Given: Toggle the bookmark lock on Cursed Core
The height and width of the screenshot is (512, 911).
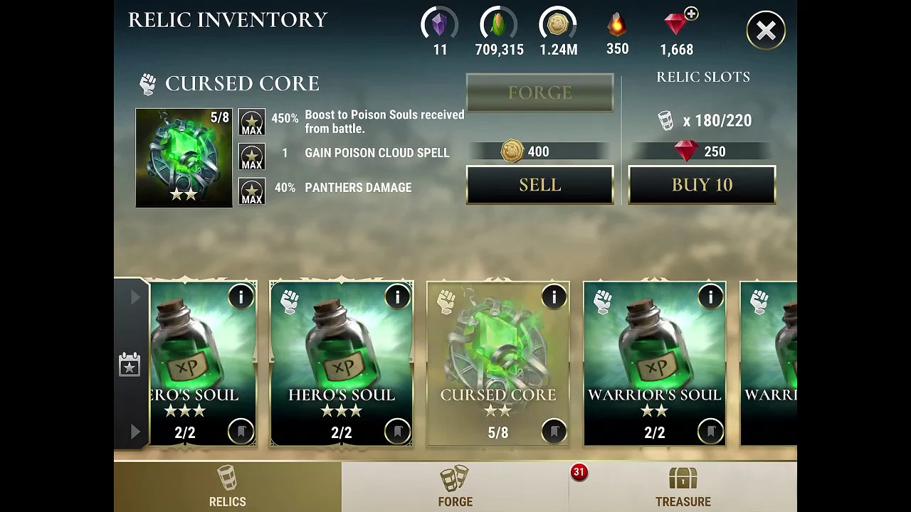Looking at the screenshot, I should tap(554, 431).
